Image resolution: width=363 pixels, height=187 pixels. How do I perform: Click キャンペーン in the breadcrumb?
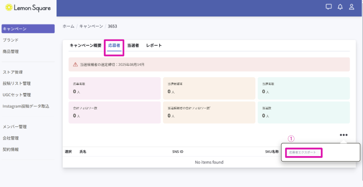pos(91,26)
